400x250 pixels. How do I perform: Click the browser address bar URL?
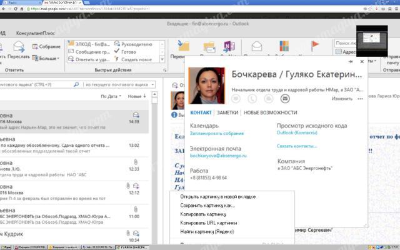[x=91, y=9]
